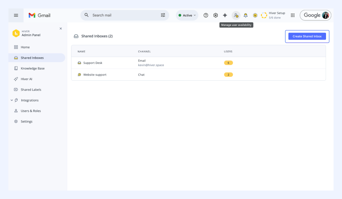Expand the Integrations section chevron
Viewport: 342px width, 199px height.
12,100
